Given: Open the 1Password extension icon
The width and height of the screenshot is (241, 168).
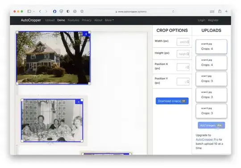Looking at the screenshot, I should tap(54, 11).
